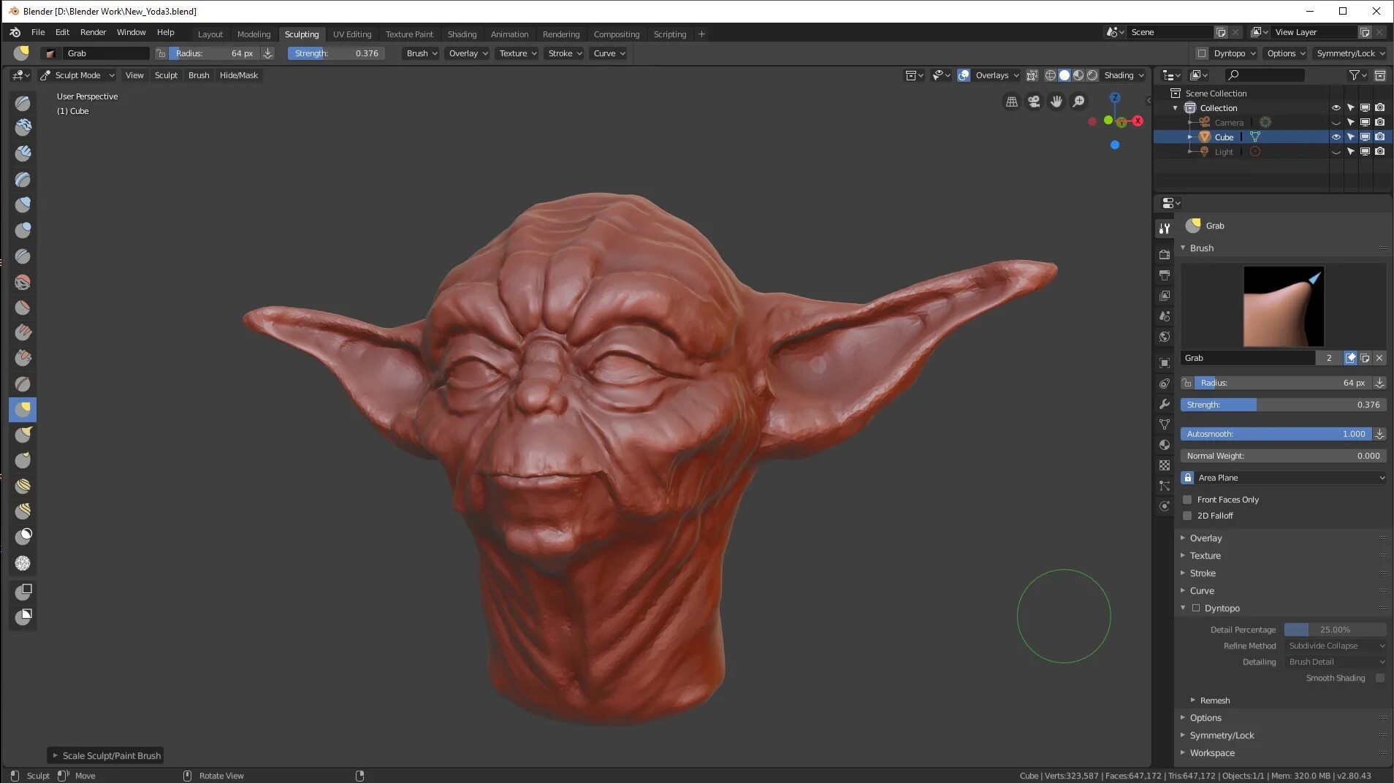
Task: Open the viewport Shading options dropdown
Action: tap(1124, 75)
